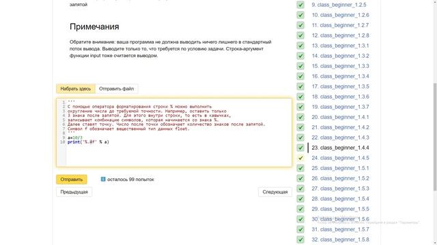Open task 32. class_beginner_1.5.8
The width and height of the screenshot is (437, 245).
pos(340,240)
